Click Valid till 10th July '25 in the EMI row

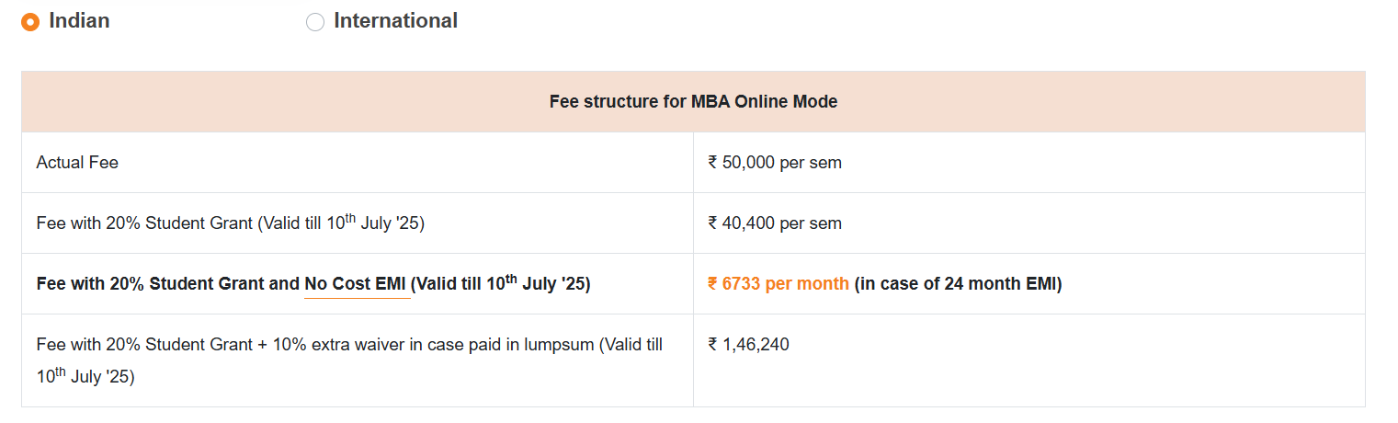[x=501, y=284]
